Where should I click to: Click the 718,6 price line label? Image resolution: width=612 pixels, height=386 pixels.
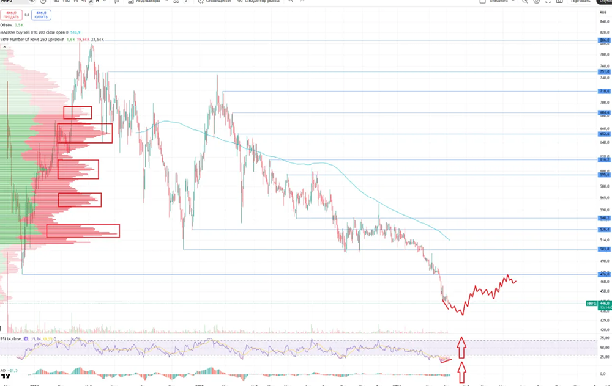(604, 91)
